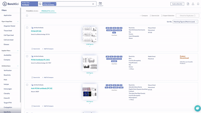Switch to the FIGURES tab
This screenshot has width=201, height=113.
(x=32, y=11)
